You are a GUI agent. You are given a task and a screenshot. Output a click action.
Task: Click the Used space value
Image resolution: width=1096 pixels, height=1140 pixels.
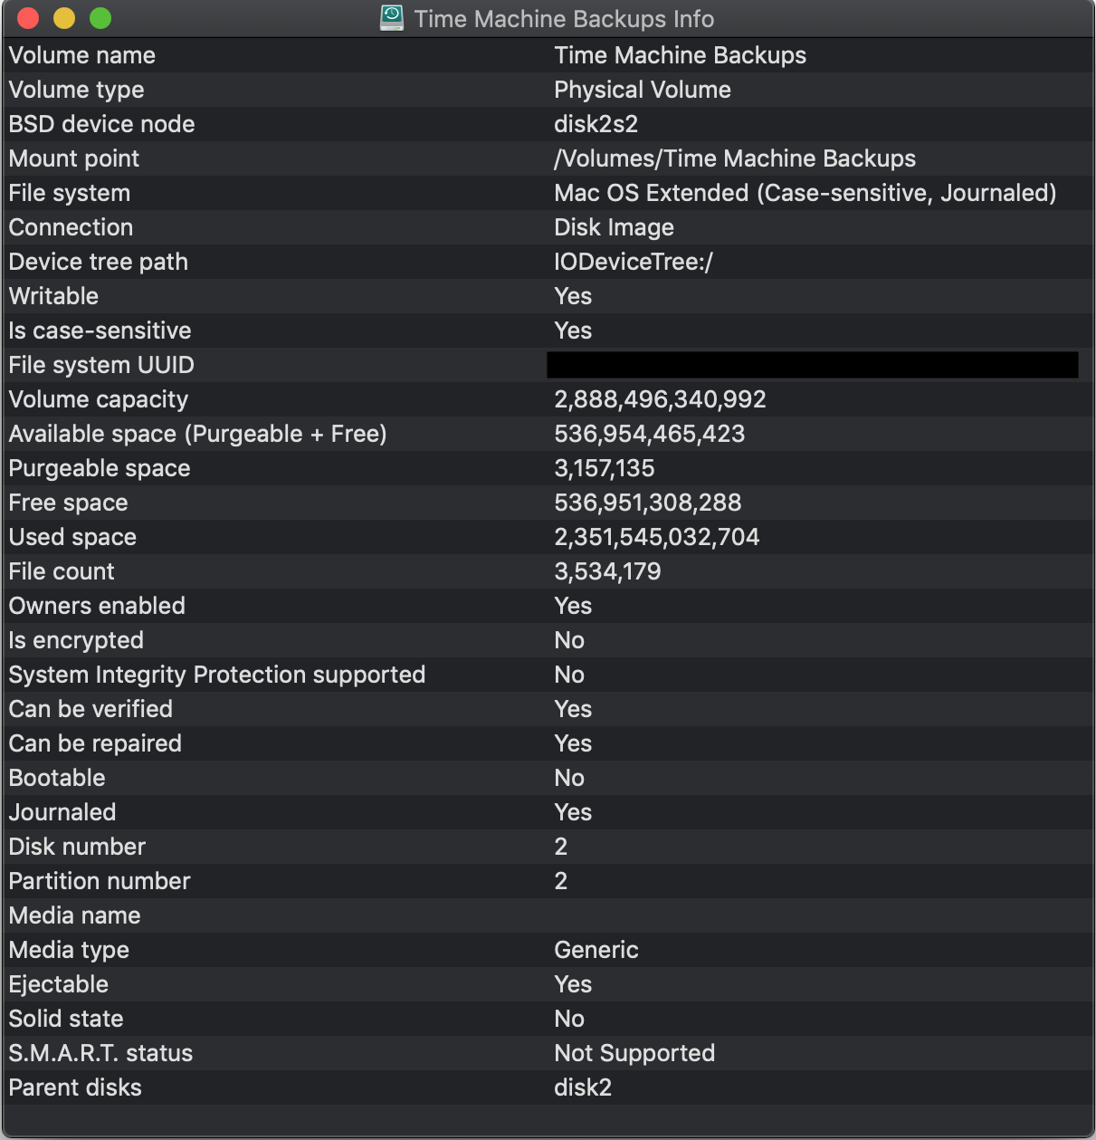(x=656, y=537)
